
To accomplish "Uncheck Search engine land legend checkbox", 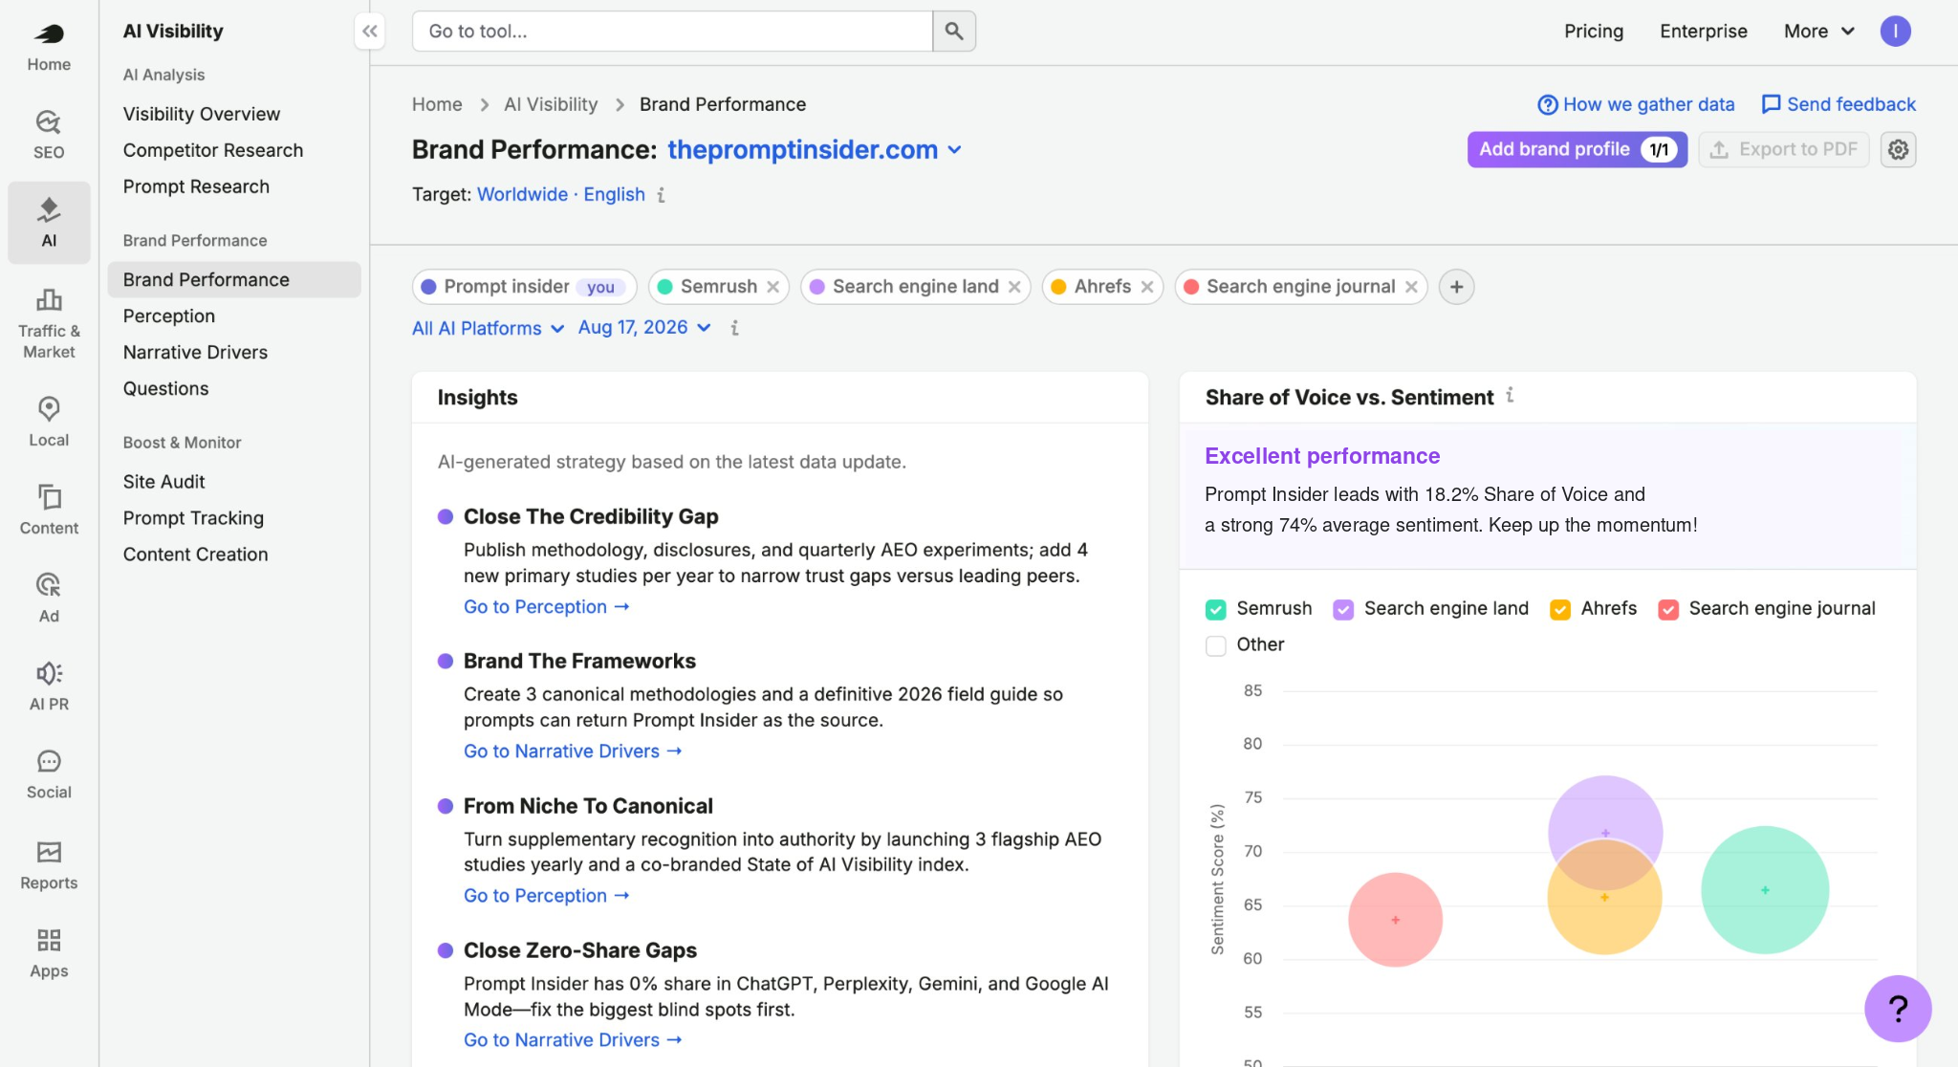I will (x=1343, y=609).
